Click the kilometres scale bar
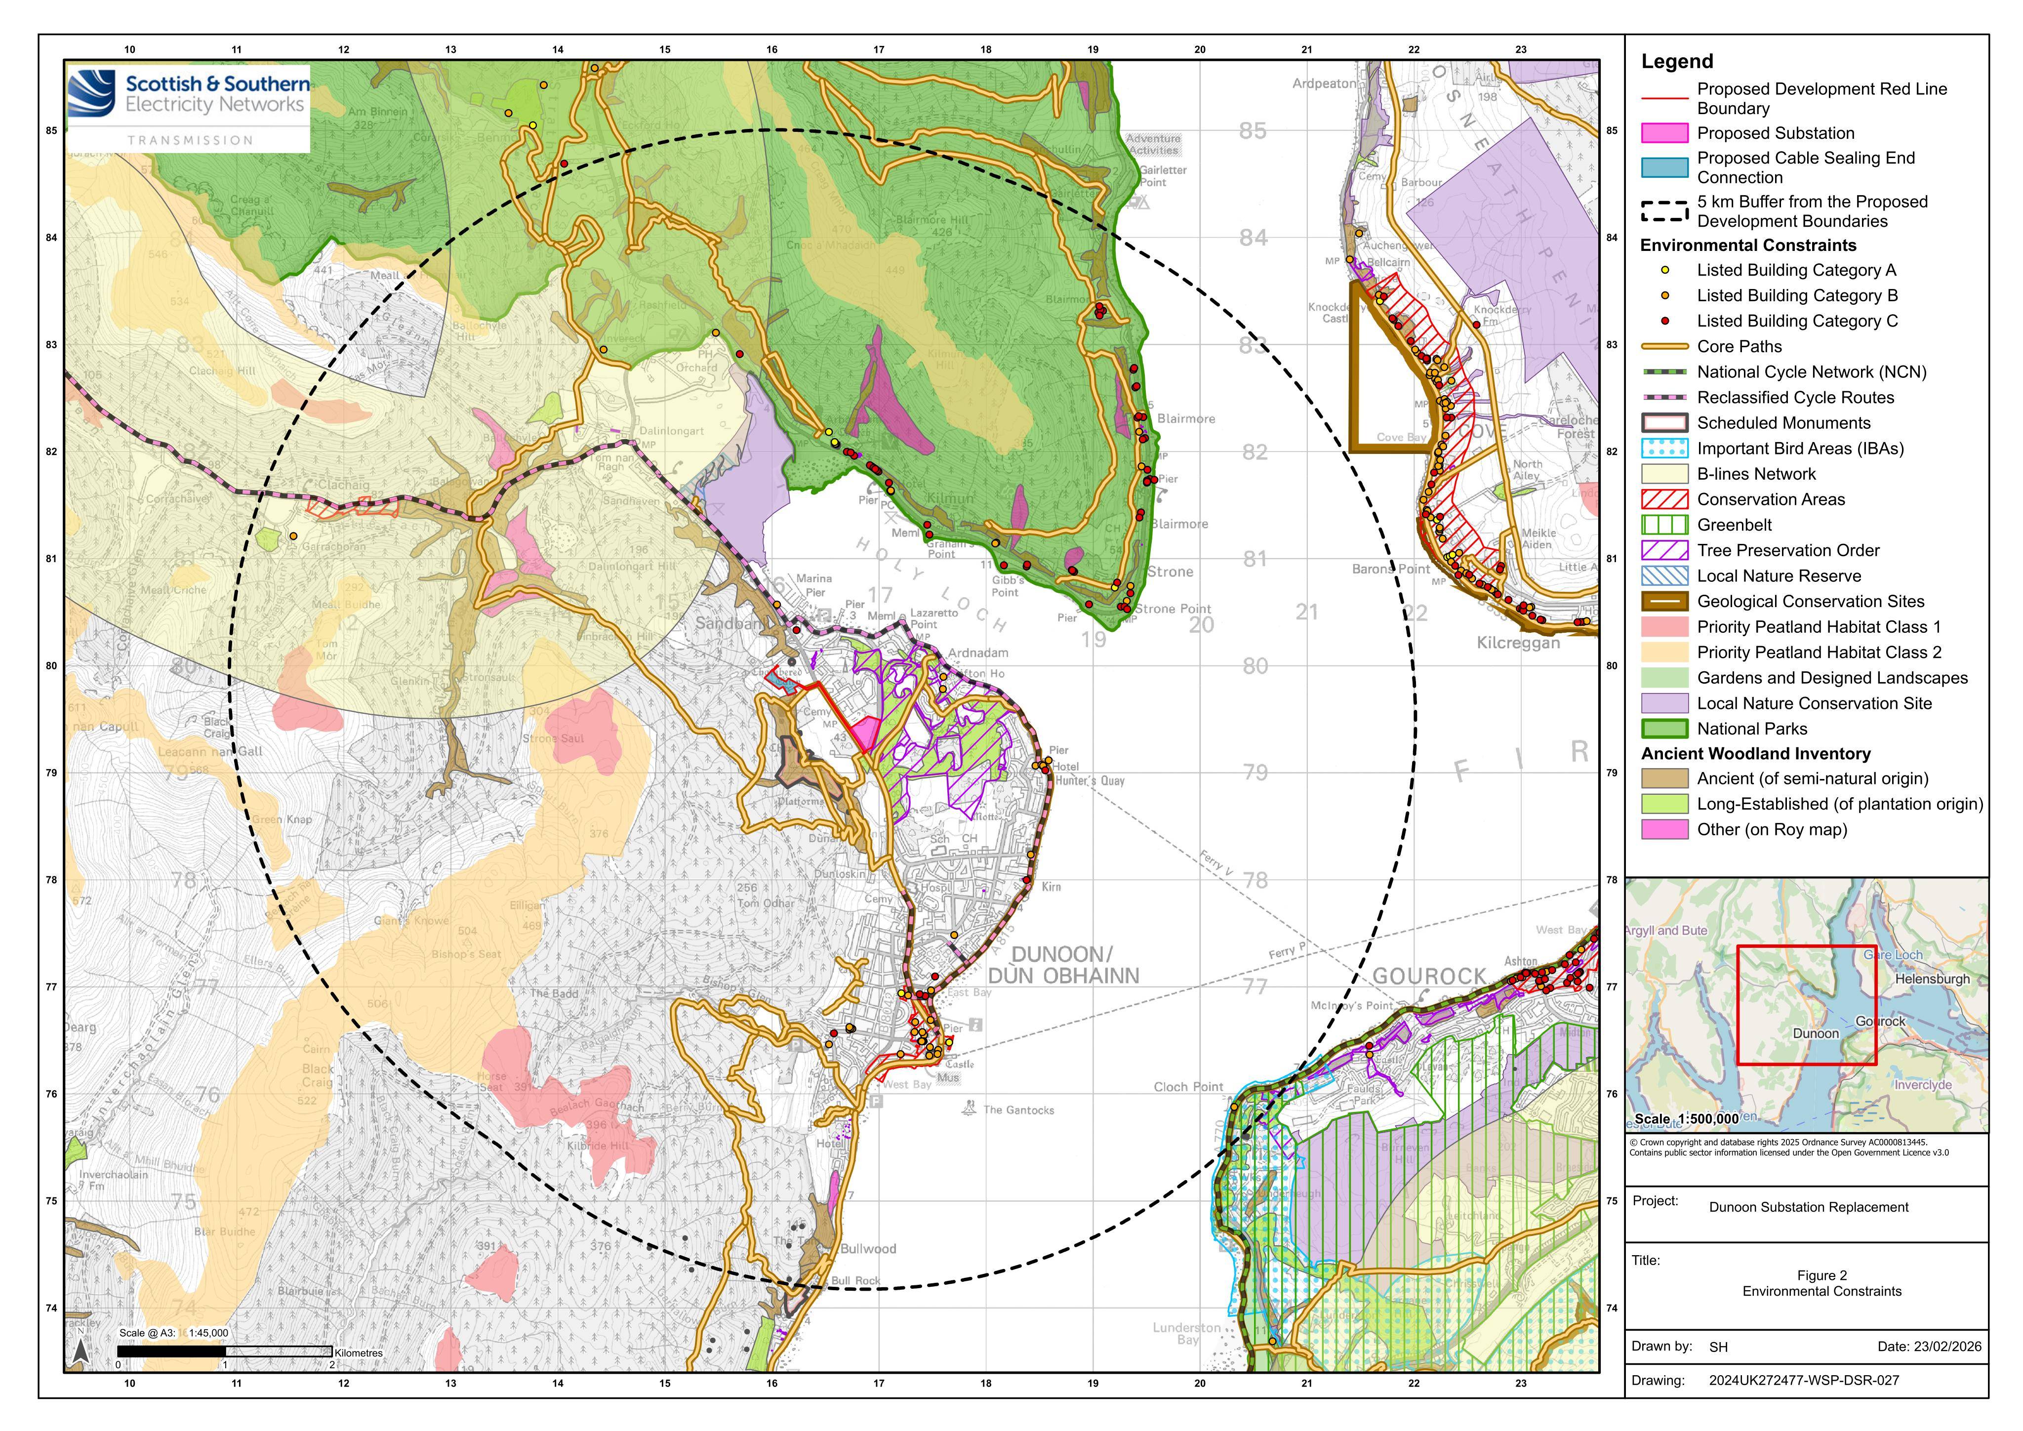 (x=225, y=1351)
